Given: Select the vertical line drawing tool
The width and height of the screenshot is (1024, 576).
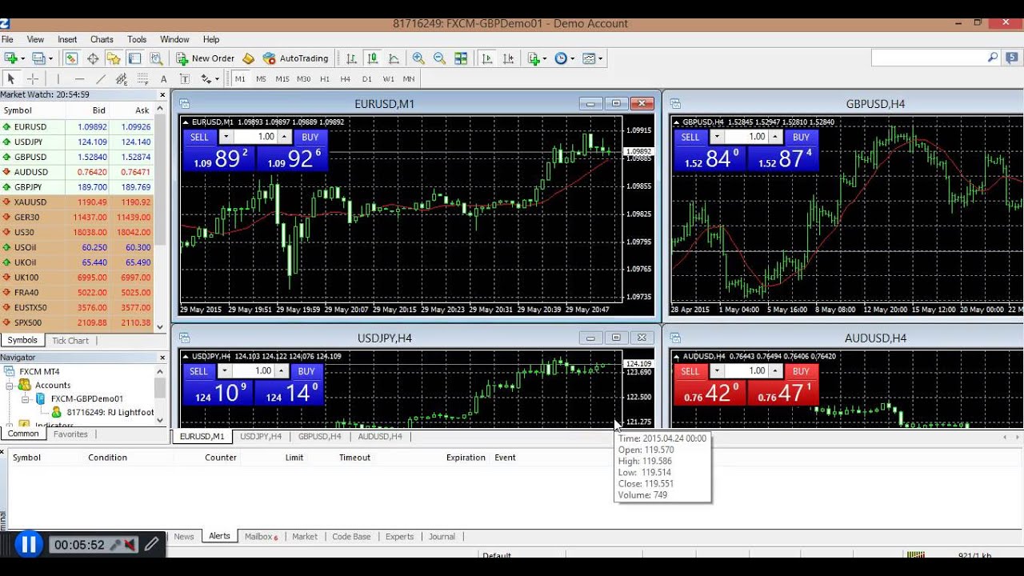Looking at the screenshot, I should coord(58,78).
